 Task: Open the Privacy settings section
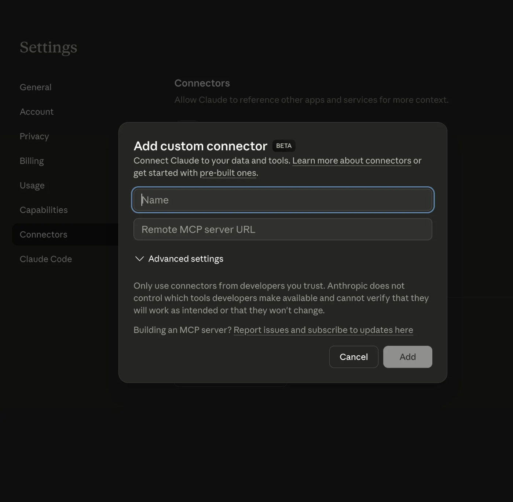click(34, 136)
